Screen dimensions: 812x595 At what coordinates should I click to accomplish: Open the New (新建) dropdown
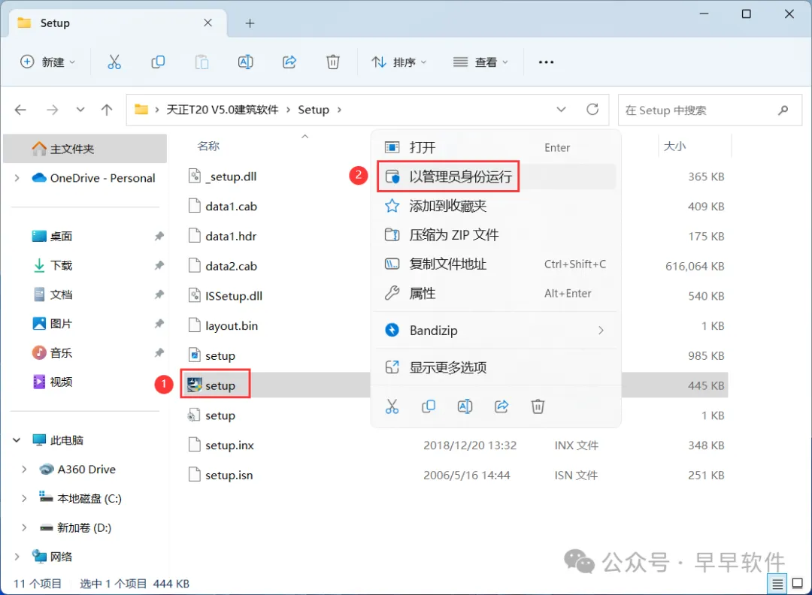coord(47,62)
